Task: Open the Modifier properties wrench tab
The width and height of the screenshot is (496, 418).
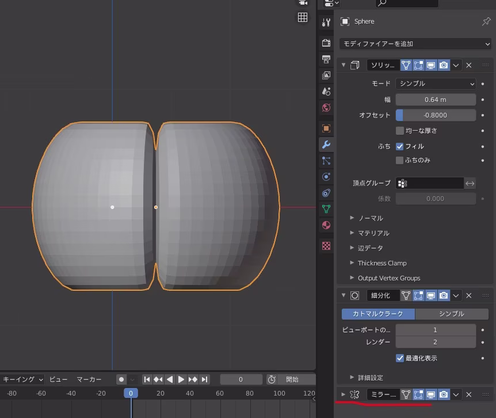Action: pyautogui.click(x=326, y=145)
